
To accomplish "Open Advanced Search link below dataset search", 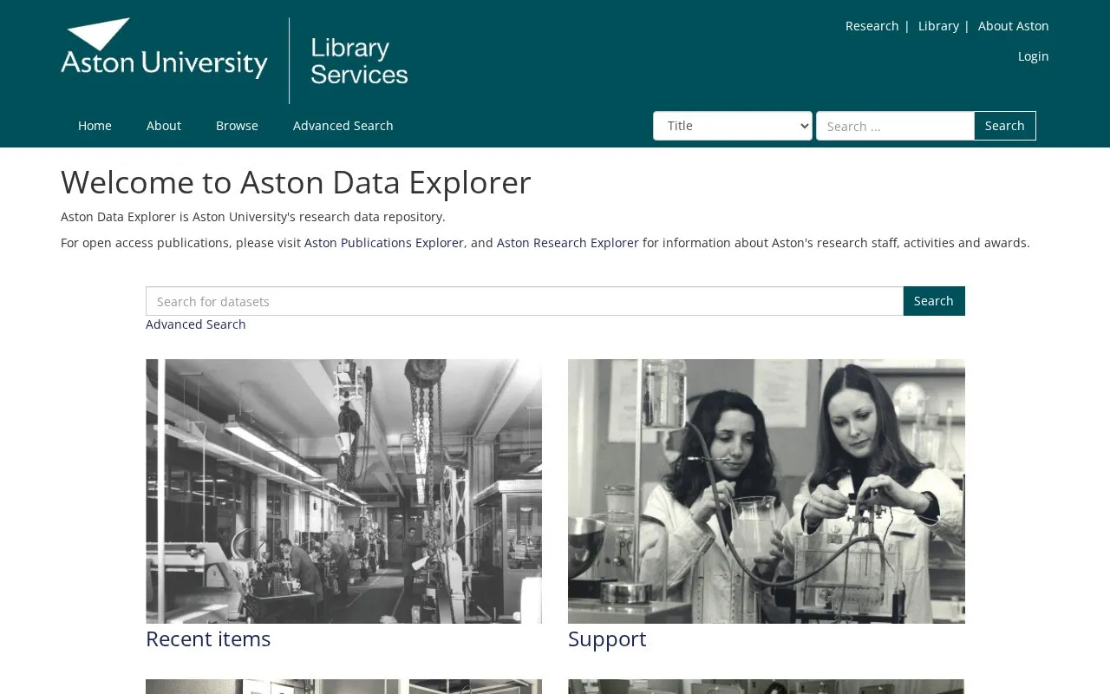I will (x=196, y=324).
